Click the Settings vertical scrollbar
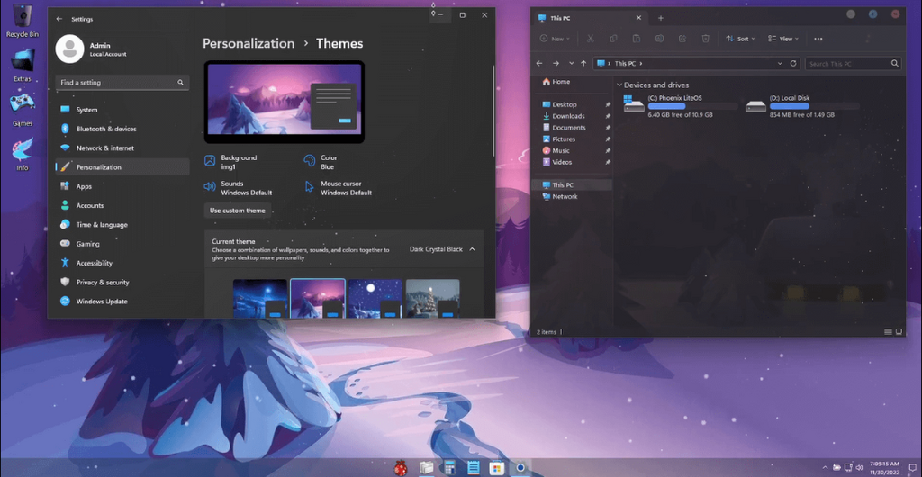Viewport: 922px width, 477px height. (493, 111)
